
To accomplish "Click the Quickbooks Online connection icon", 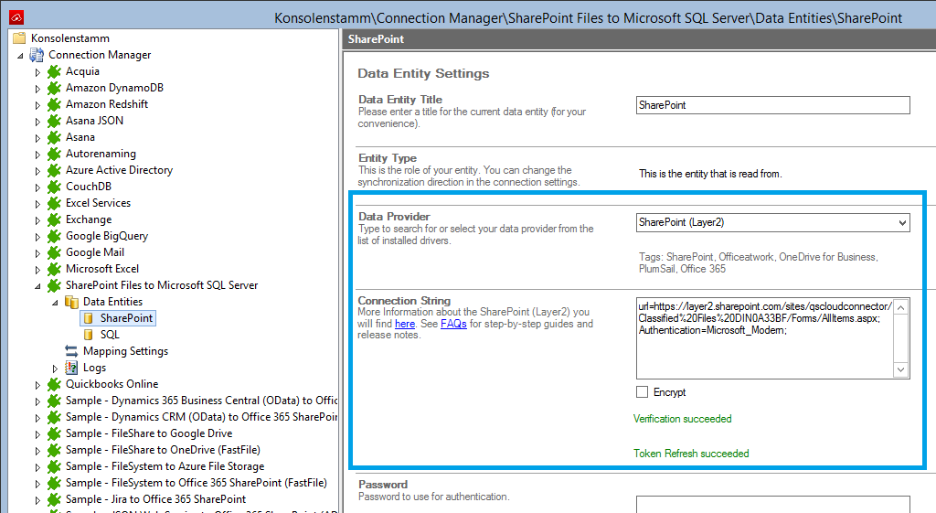I will 54,384.
